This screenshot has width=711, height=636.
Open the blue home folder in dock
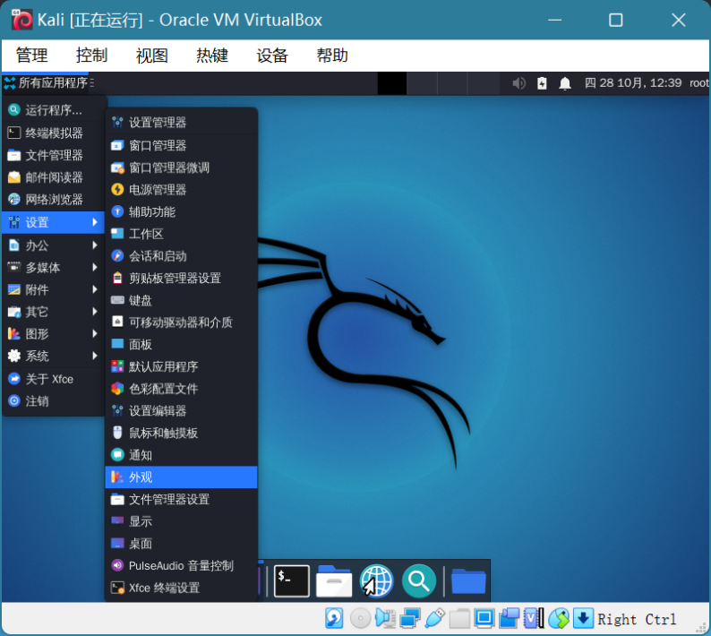coord(468,581)
